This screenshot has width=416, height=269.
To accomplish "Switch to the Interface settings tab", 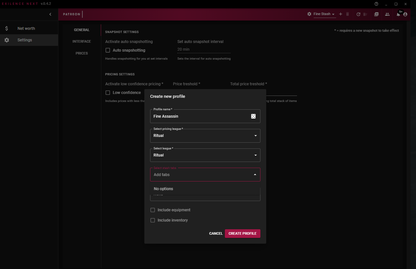I will click(82, 41).
